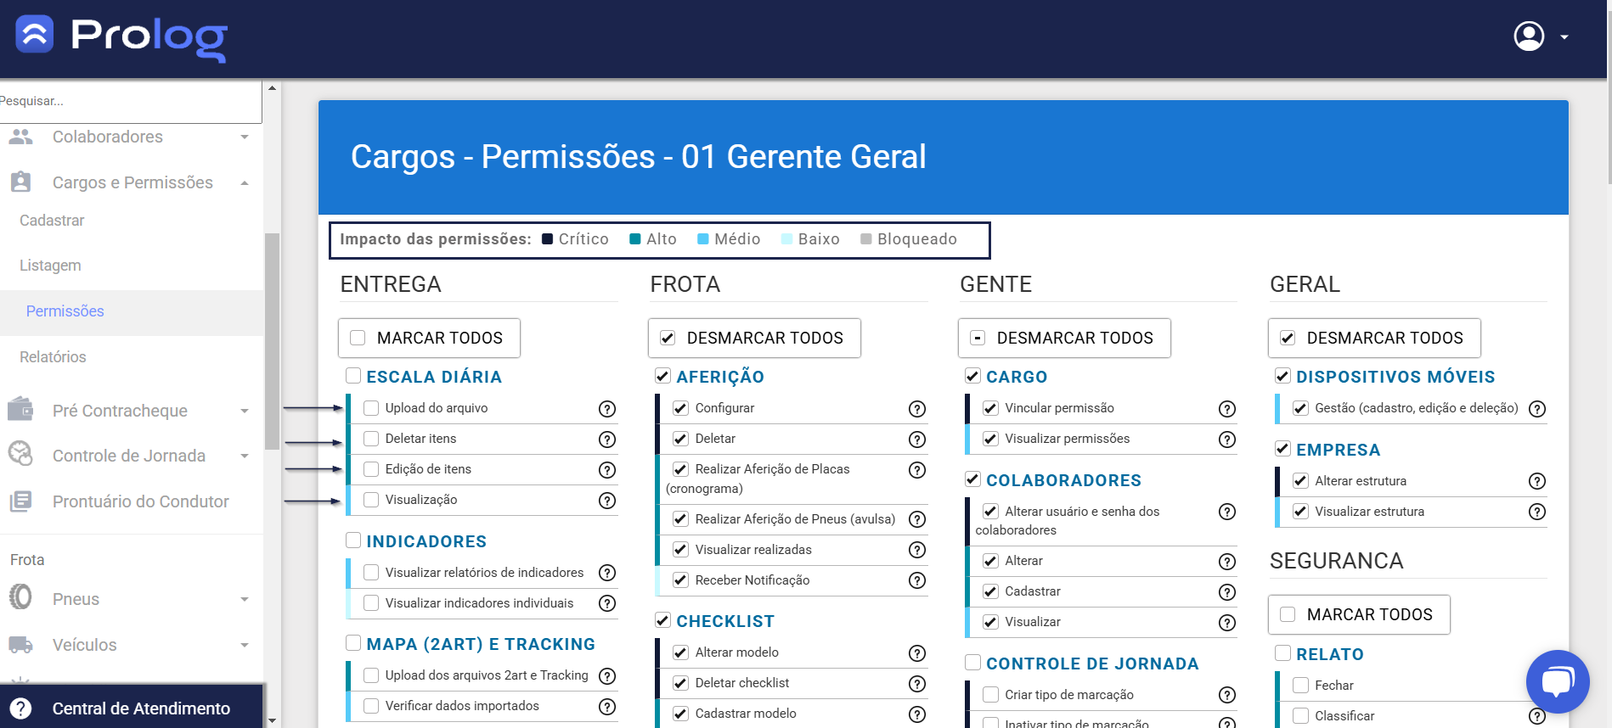Image resolution: width=1612 pixels, height=728 pixels.
Task: Click the MAPA (2ART) E TRACKING heading
Action: pos(481,644)
